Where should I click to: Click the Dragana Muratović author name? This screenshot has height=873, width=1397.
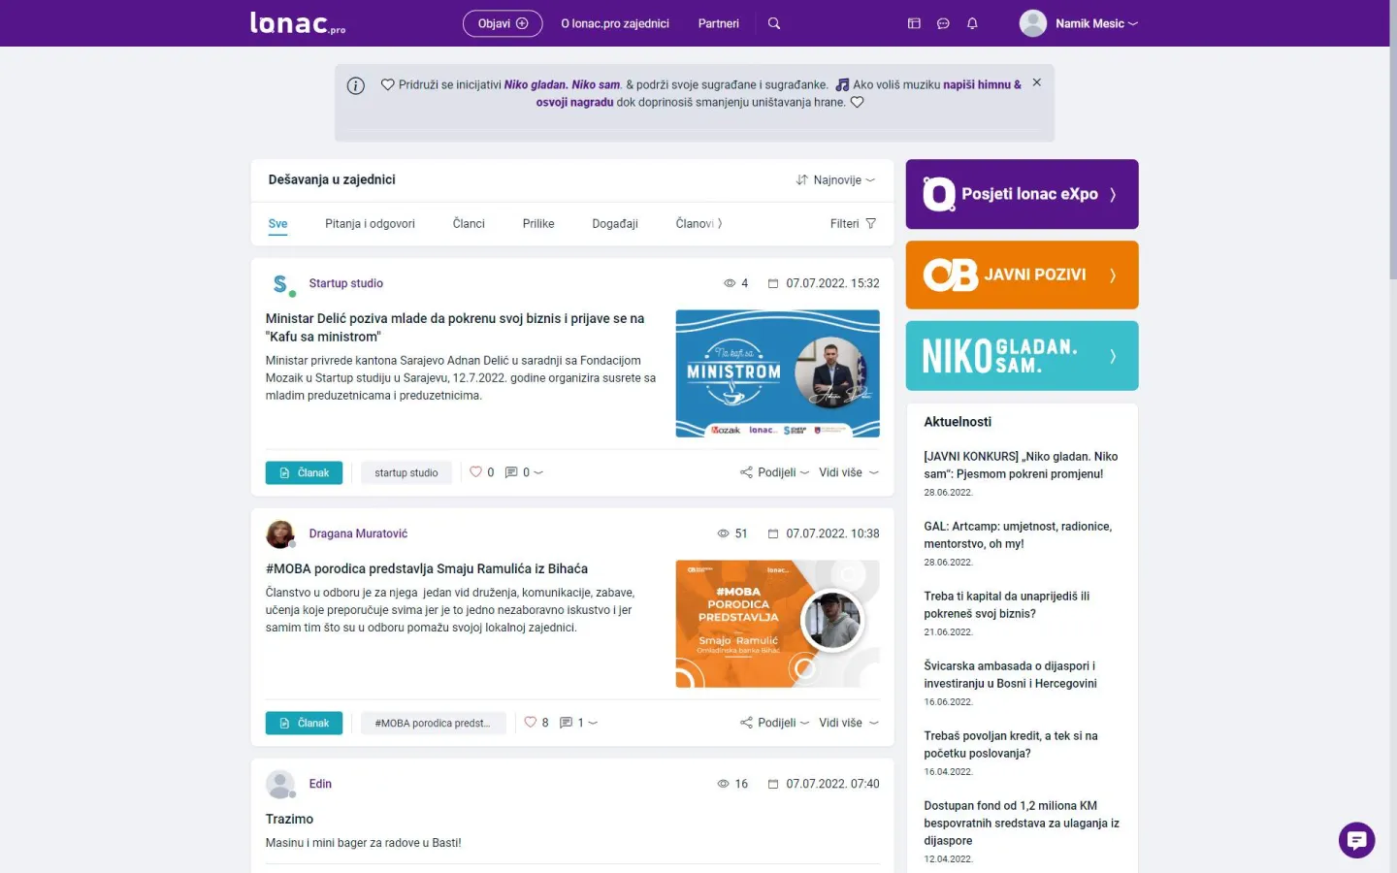pos(358,533)
